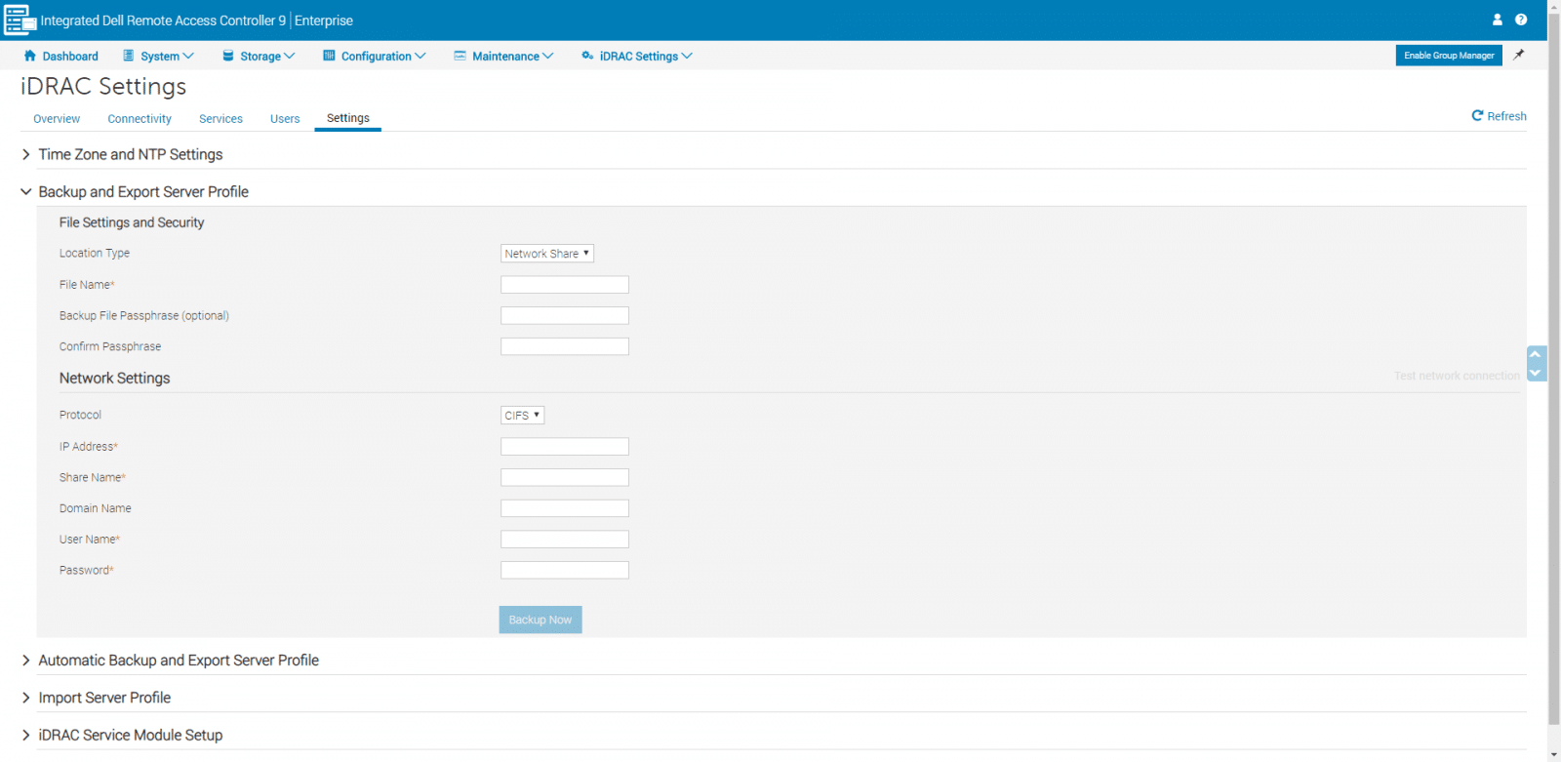Click the Confirm Passphrase field
The height and width of the screenshot is (762, 1561).
(565, 346)
